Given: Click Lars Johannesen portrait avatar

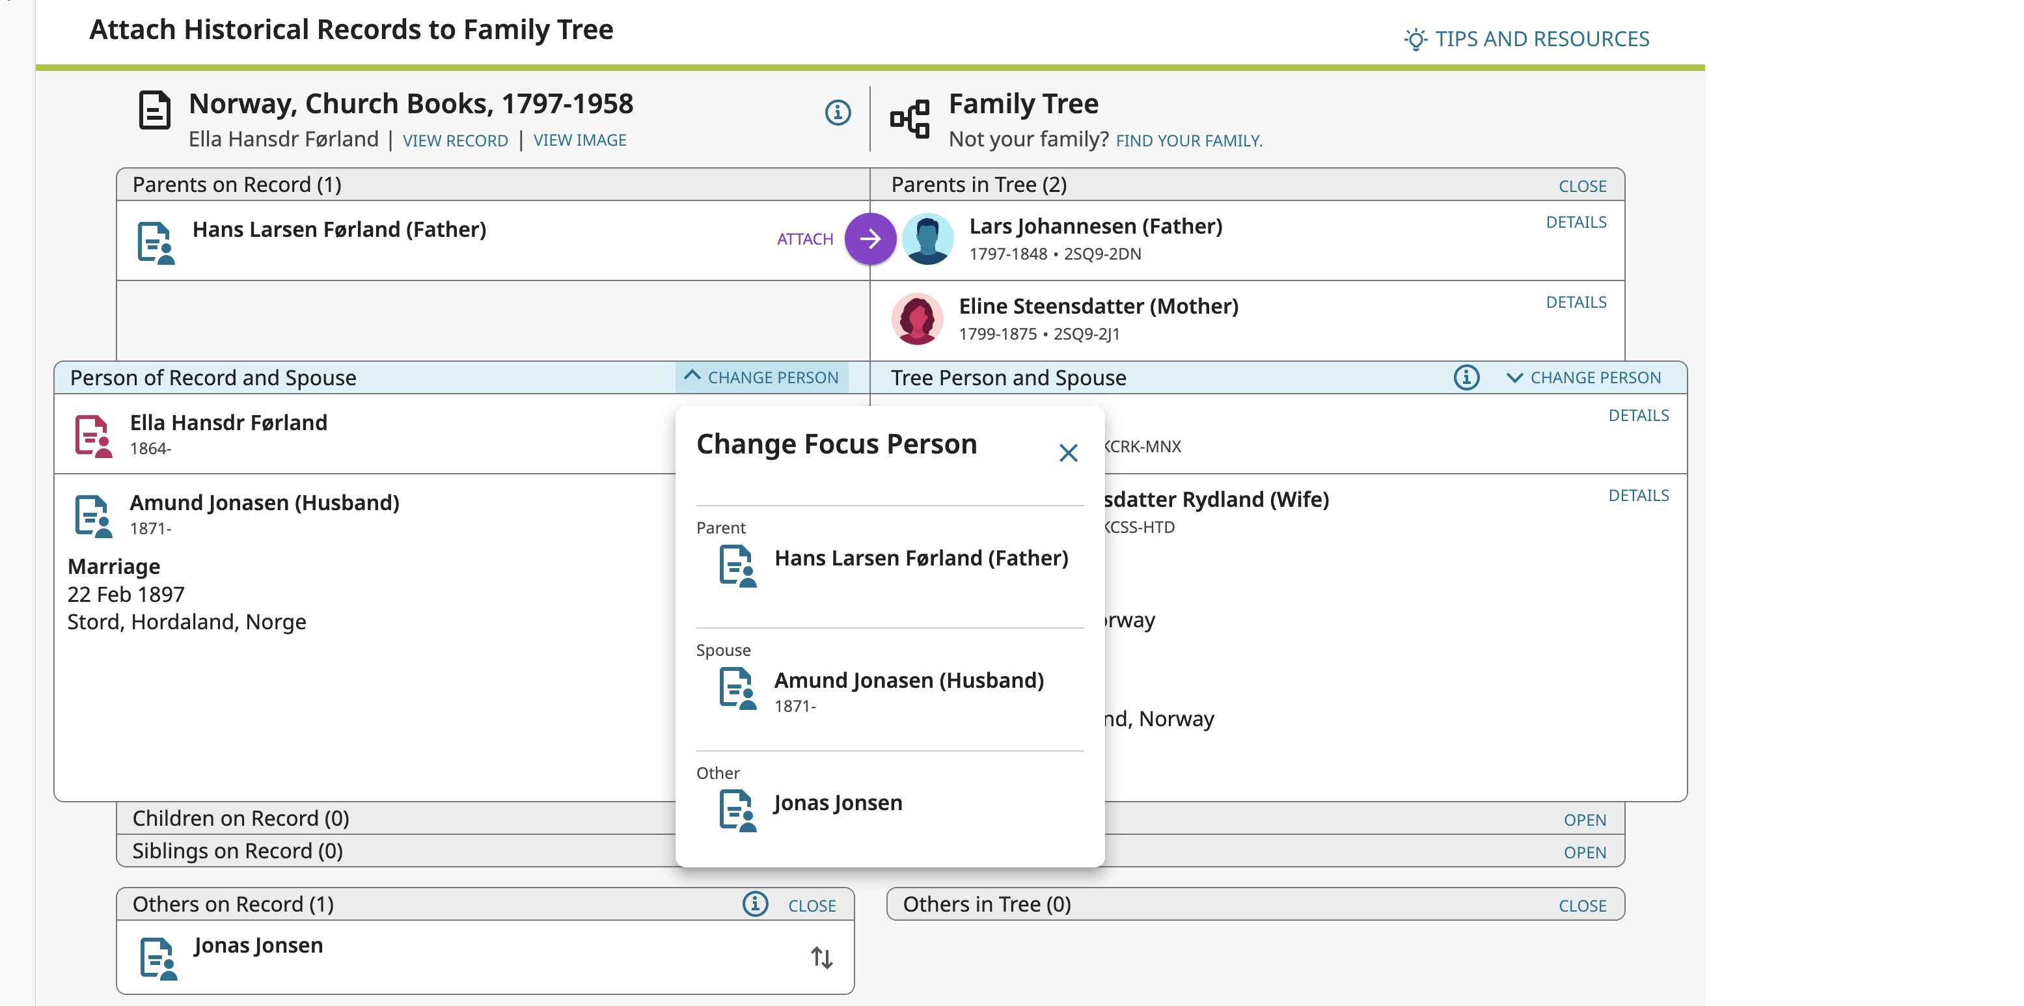Looking at the screenshot, I should tap(928, 239).
